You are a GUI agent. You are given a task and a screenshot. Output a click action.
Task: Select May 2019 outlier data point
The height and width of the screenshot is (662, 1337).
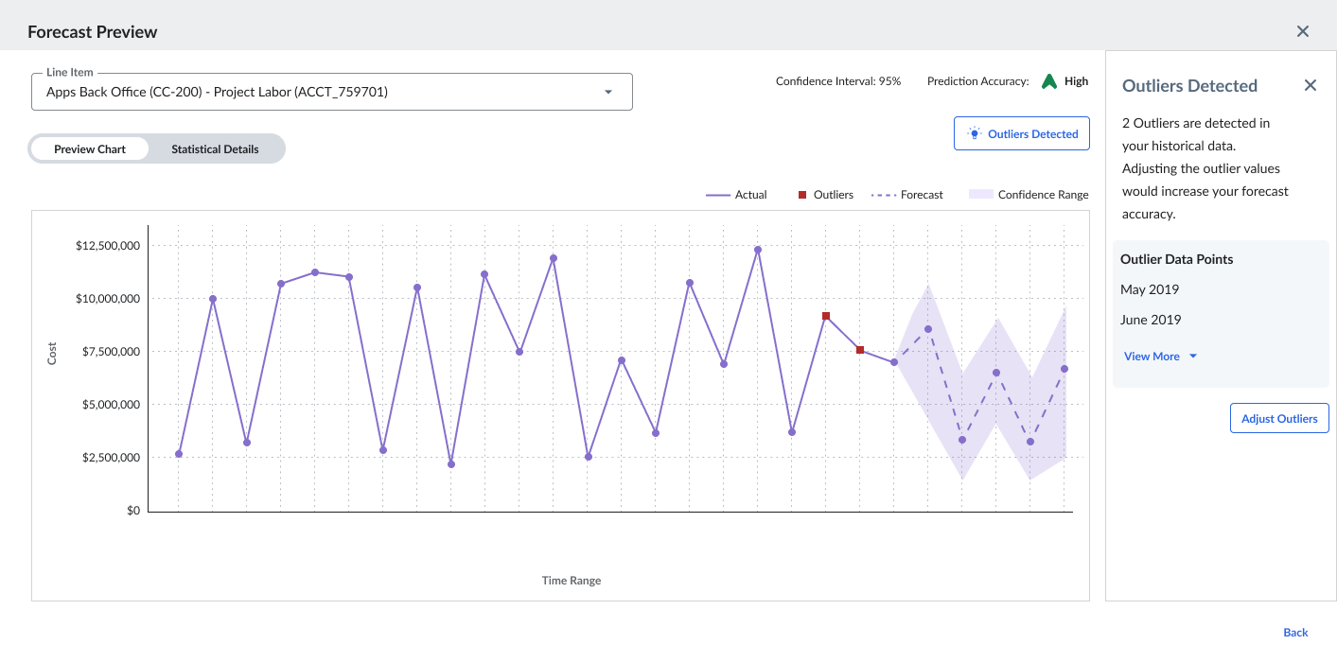tap(1150, 289)
